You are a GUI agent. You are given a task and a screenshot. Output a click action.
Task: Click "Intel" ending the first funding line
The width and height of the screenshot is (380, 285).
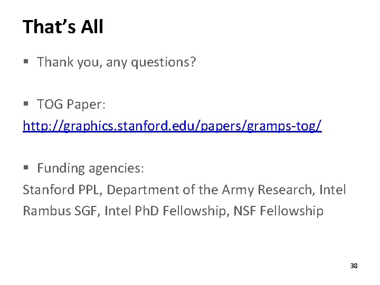[332, 189]
